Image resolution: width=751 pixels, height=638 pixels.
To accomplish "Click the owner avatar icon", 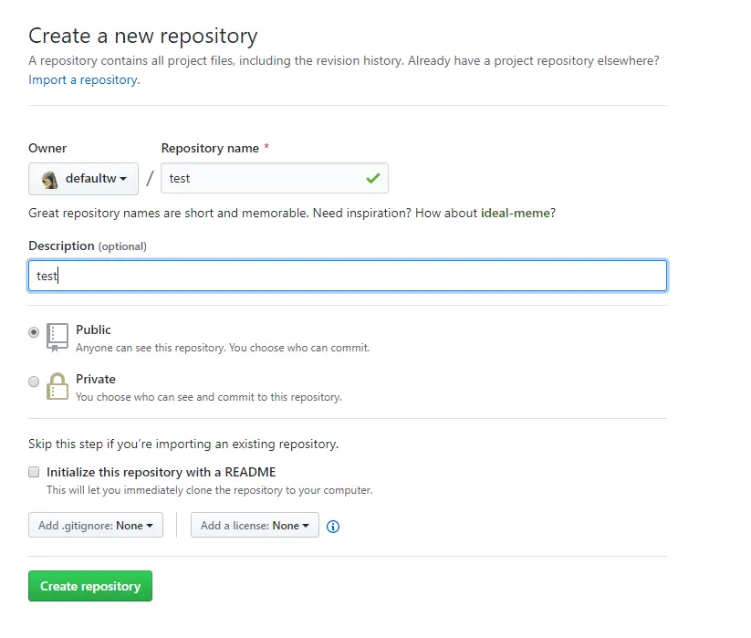I will pyautogui.click(x=50, y=179).
